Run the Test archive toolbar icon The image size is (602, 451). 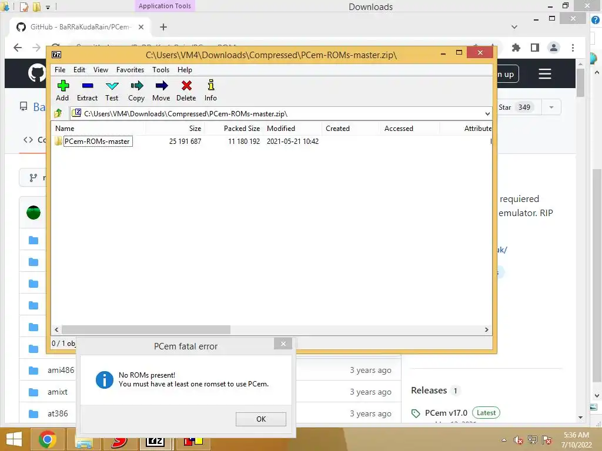click(112, 91)
